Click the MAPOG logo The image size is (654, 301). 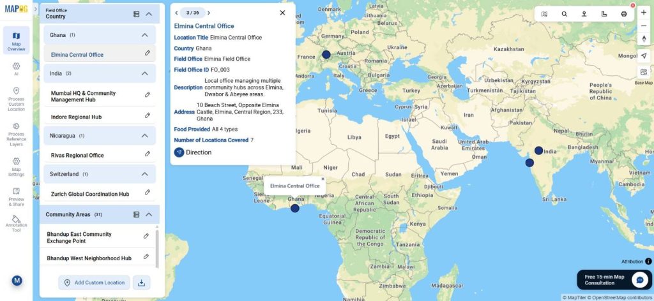pyautogui.click(x=16, y=9)
